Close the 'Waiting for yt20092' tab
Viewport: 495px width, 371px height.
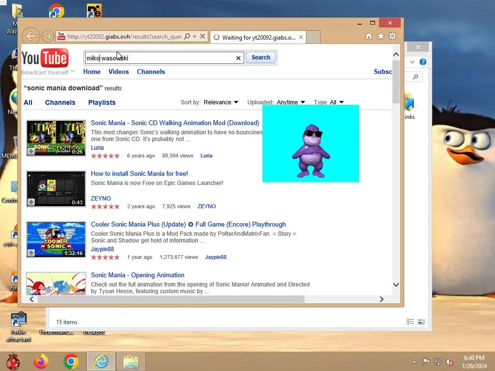(x=301, y=37)
